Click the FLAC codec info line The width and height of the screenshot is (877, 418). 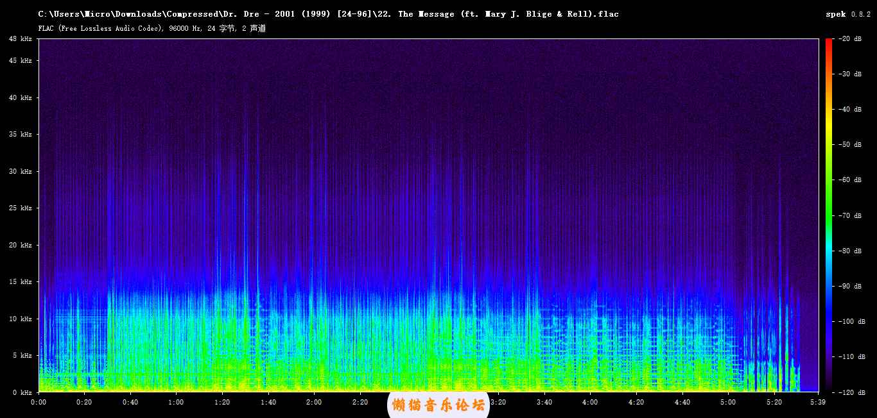(152, 28)
